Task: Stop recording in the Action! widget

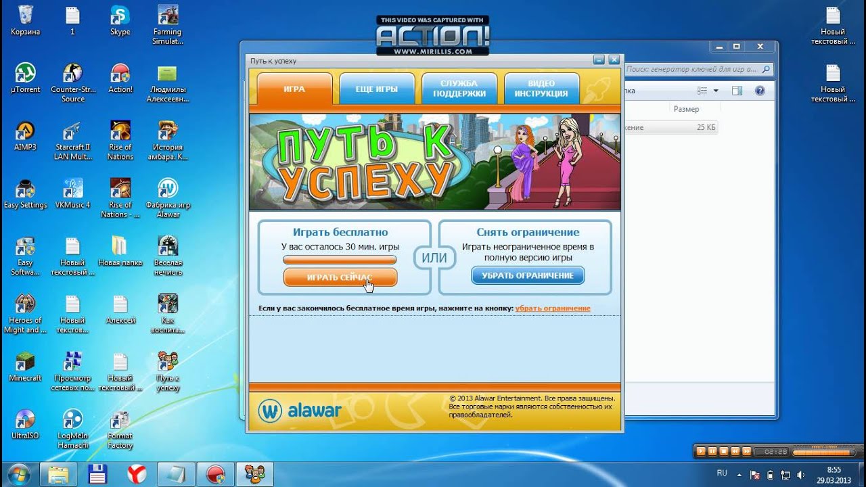Action: coord(724,451)
